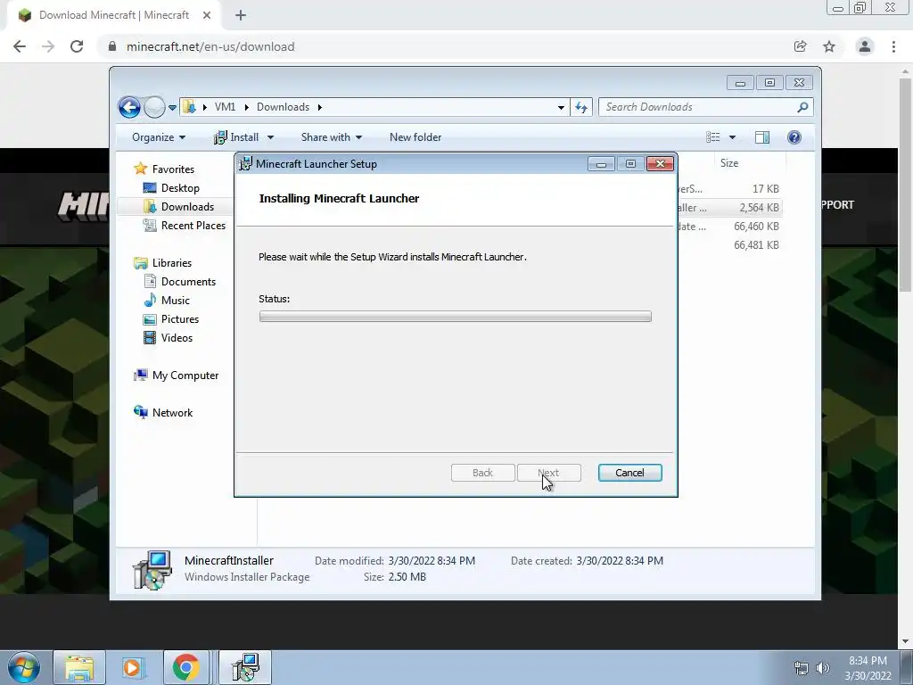Click Install in Explorer toolbar
This screenshot has width=913, height=685.
click(236, 137)
